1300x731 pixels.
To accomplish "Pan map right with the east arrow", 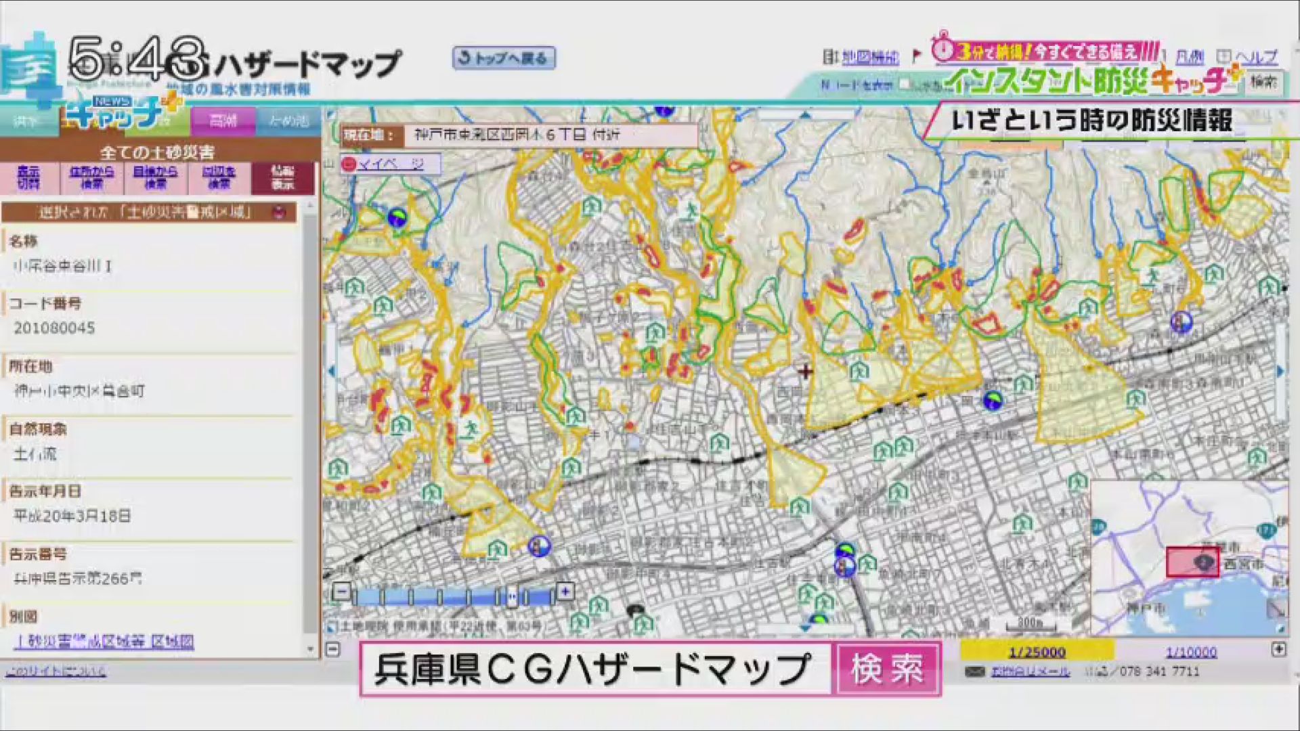I will pos(1280,371).
